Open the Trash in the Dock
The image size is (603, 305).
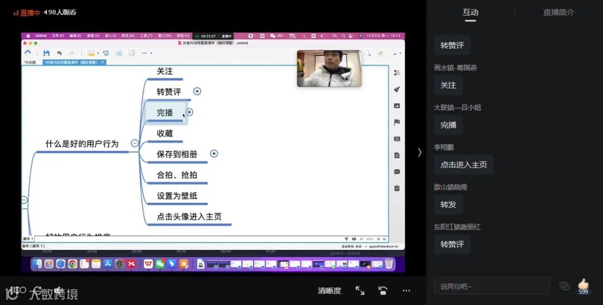(x=389, y=264)
